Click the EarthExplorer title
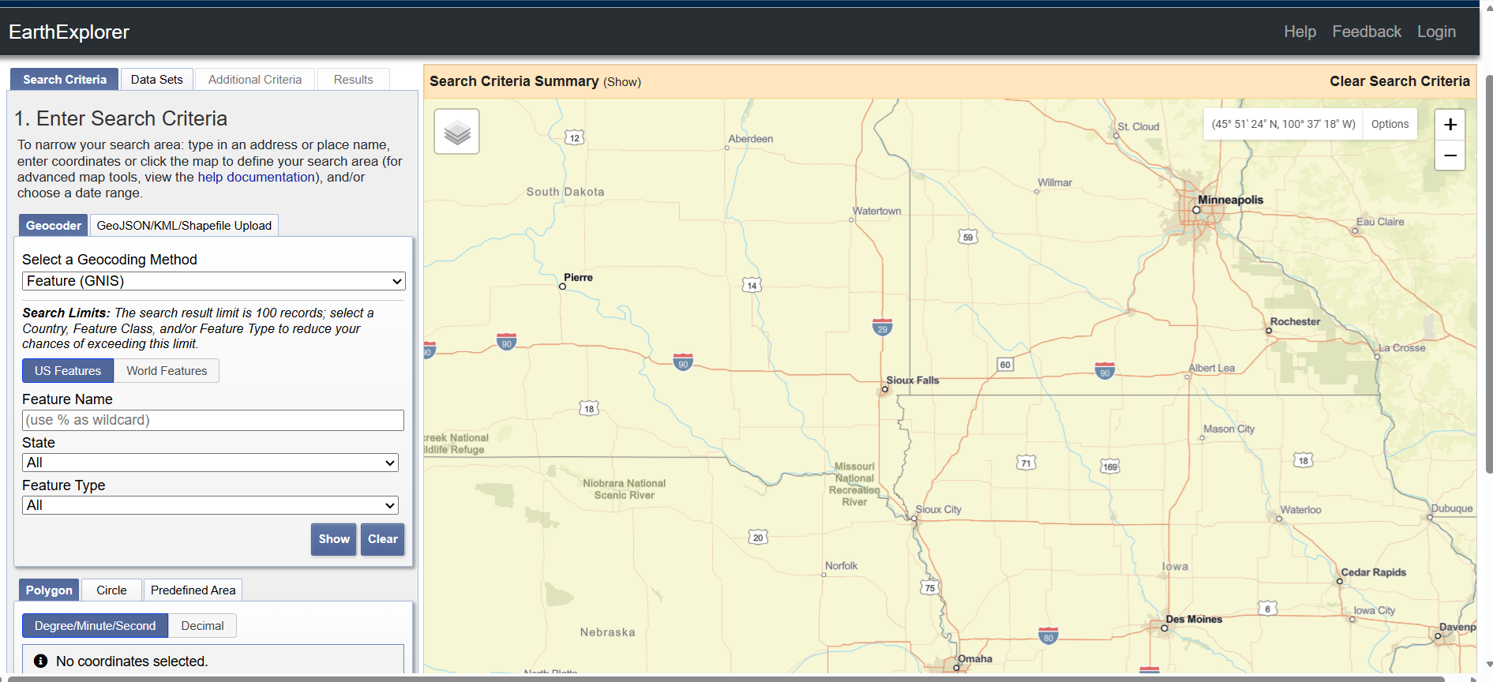 coord(69,32)
